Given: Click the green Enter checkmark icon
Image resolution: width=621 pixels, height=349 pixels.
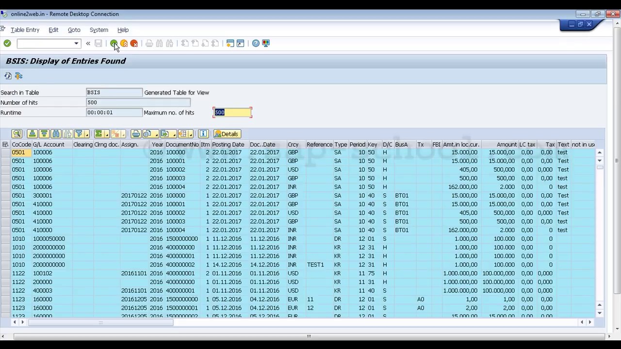Looking at the screenshot, I should pos(7,44).
